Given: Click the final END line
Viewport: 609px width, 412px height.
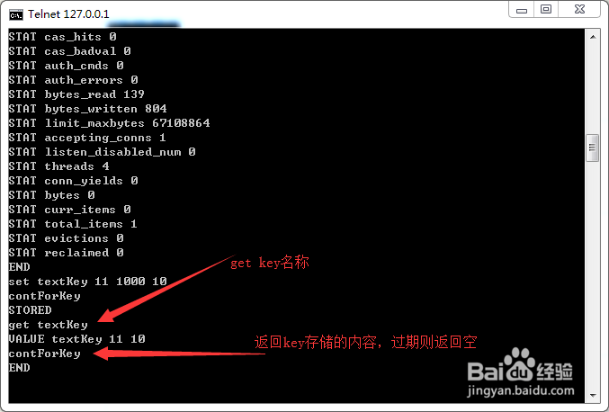Looking at the screenshot, I should click(20, 367).
